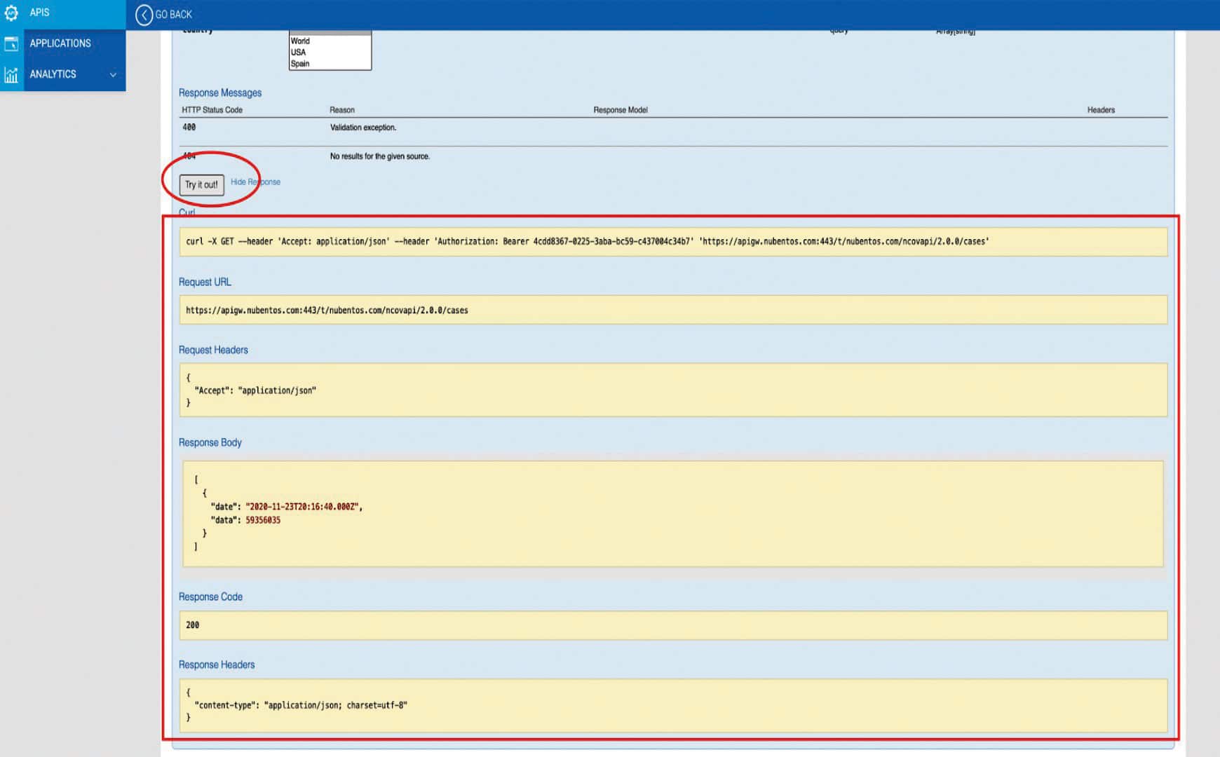1220x757 pixels.
Task: Click the Hide Response link
Action: pyautogui.click(x=255, y=182)
